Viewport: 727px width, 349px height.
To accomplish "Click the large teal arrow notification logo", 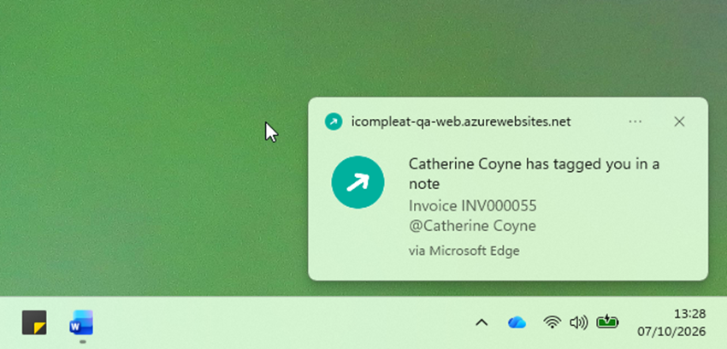I will click(x=358, y=182).
